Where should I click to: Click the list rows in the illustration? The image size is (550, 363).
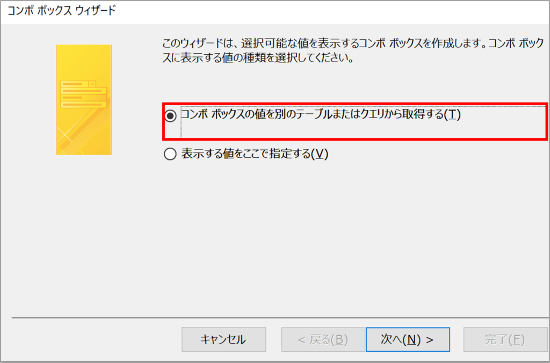click(x=83, y=98)
